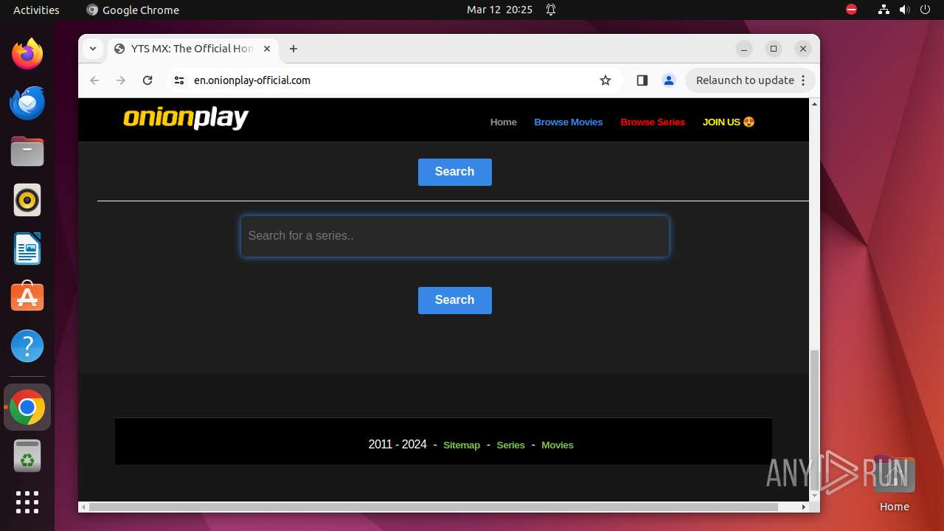Click the 2011 - 2024 footer text
944x531 pixels.
(398, 444)
